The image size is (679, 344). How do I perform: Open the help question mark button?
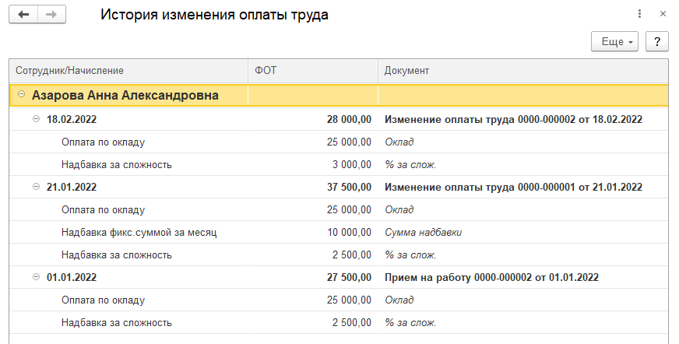[x=657, y=41]
